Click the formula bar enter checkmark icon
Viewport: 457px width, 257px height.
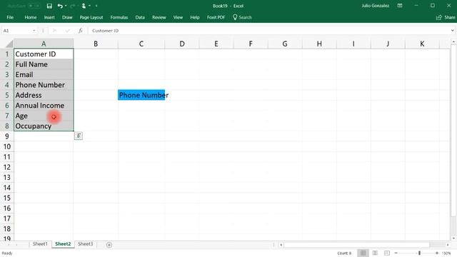[x=67, y=31]
